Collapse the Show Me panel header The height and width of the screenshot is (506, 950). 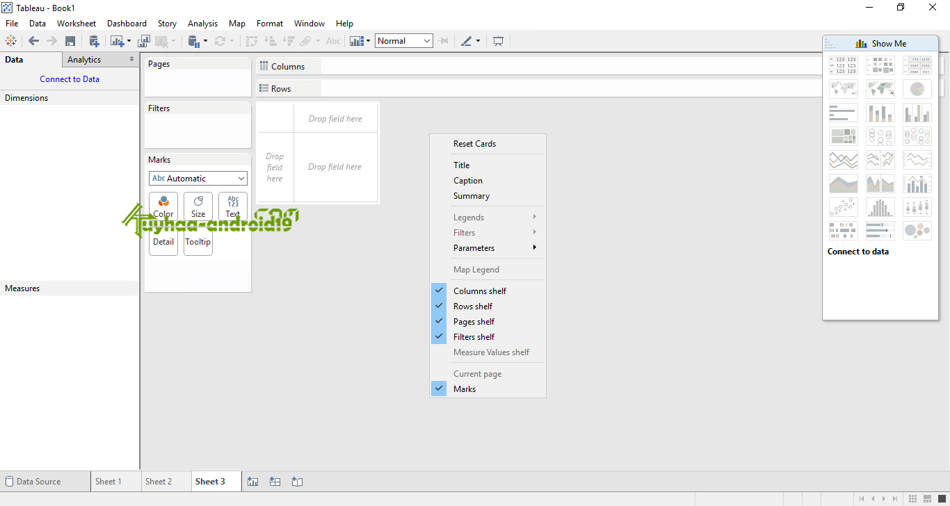coord(880,43)
